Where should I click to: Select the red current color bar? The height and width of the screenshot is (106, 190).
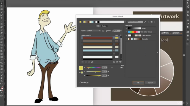tap(98, 38)
